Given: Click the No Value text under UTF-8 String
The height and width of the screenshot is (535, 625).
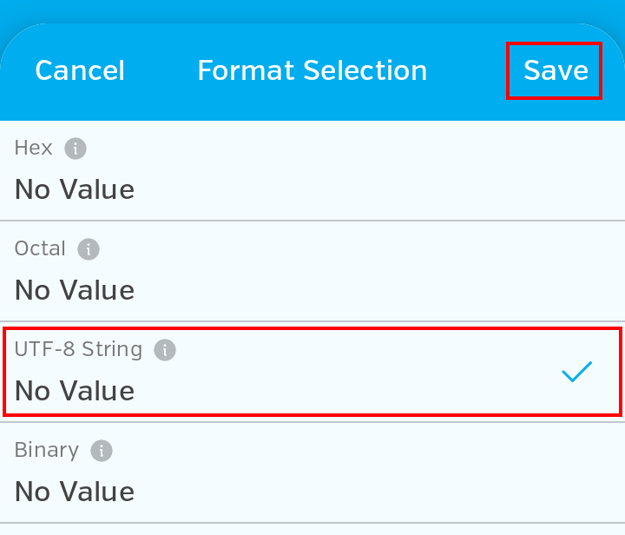Looking at the screenshot, I should point(75,391).
